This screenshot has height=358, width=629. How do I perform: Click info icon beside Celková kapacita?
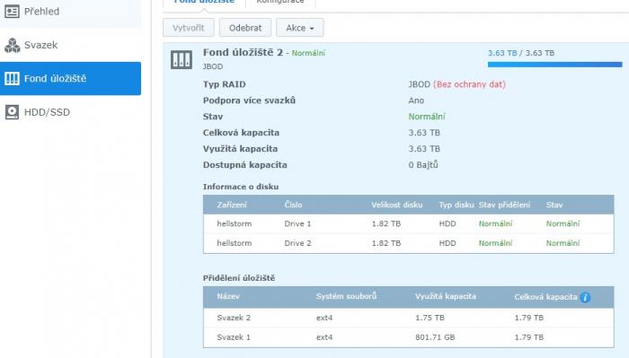click(x=585, y=298)
